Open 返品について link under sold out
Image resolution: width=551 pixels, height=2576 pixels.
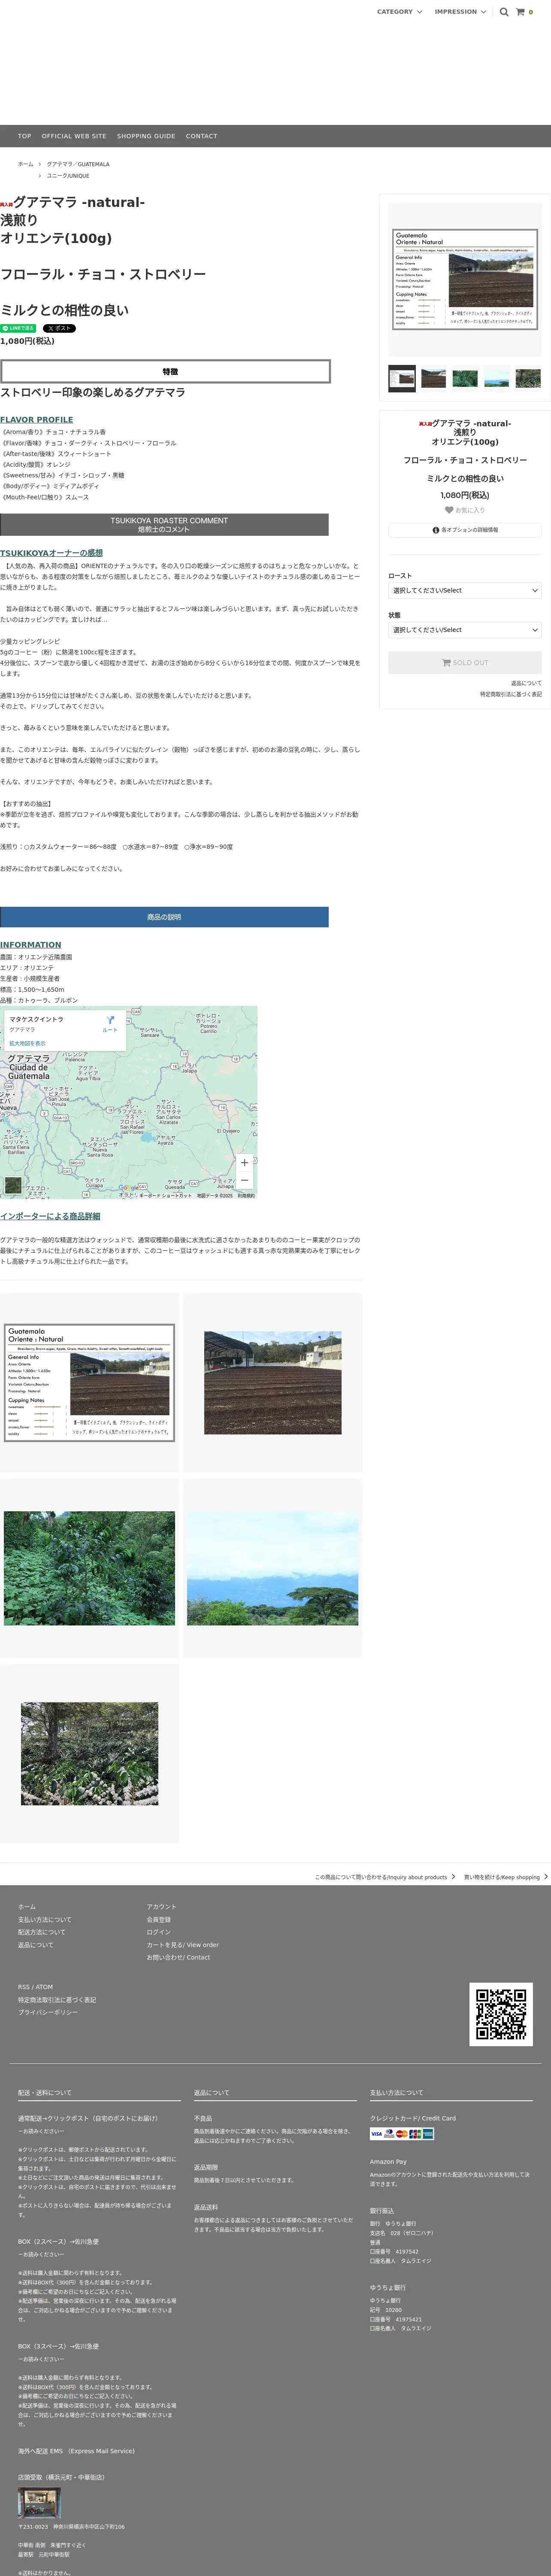[x=526, y=683]
